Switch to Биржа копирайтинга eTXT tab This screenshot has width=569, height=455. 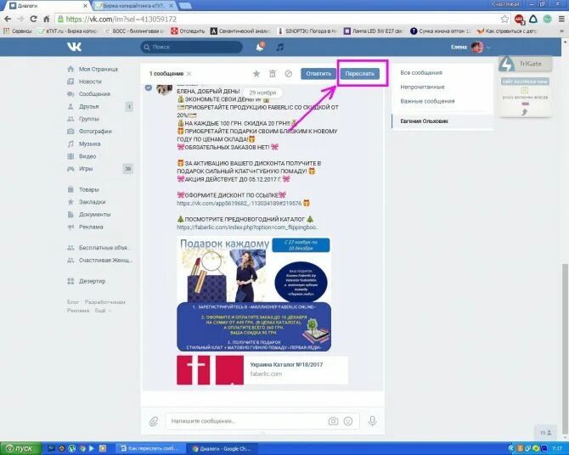pos(134,6)
